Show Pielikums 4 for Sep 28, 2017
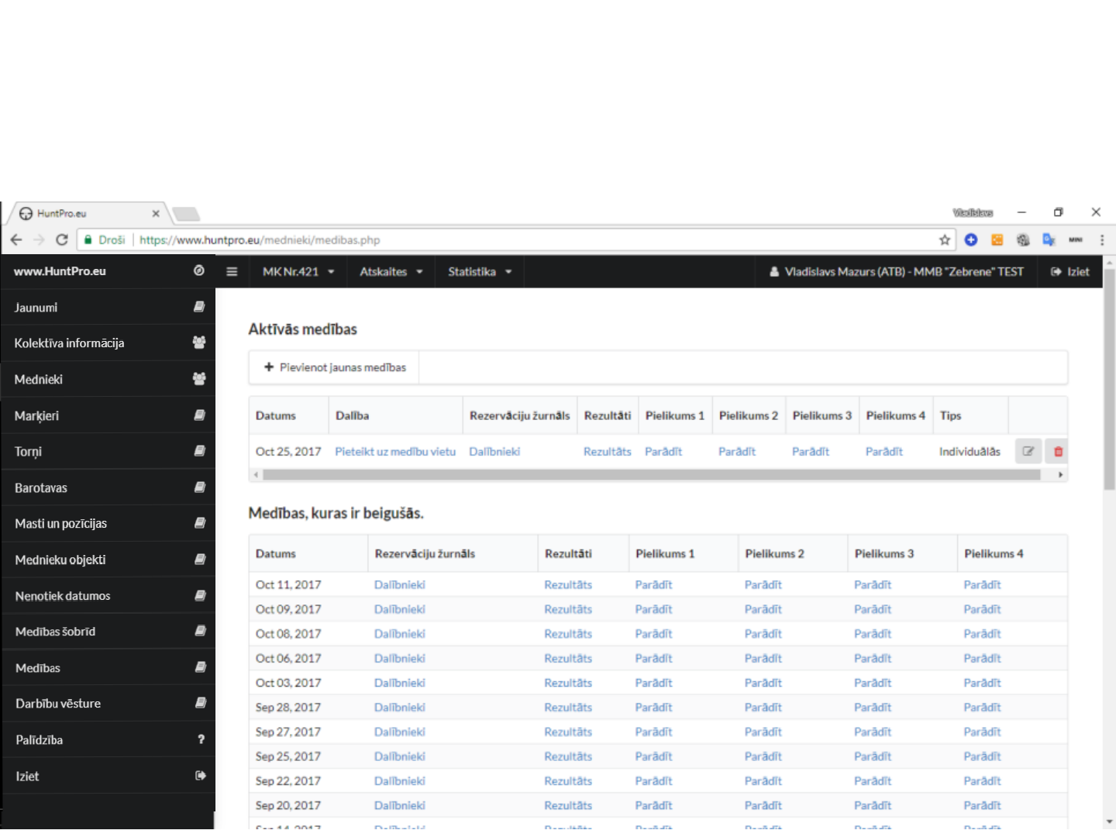This screenshot has width=1116, height=837. coord(983,708)
